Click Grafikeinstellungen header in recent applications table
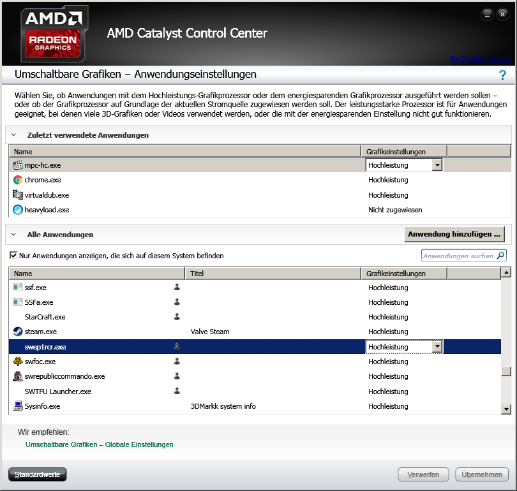 [404, 152]
